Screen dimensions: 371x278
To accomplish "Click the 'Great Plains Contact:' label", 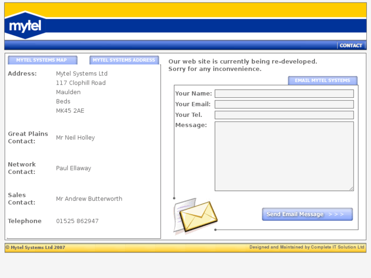I will tap(28, 137).
